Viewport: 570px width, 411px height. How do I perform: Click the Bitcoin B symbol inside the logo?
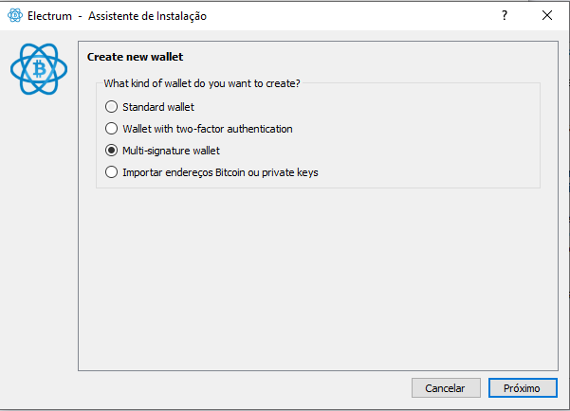39,68
